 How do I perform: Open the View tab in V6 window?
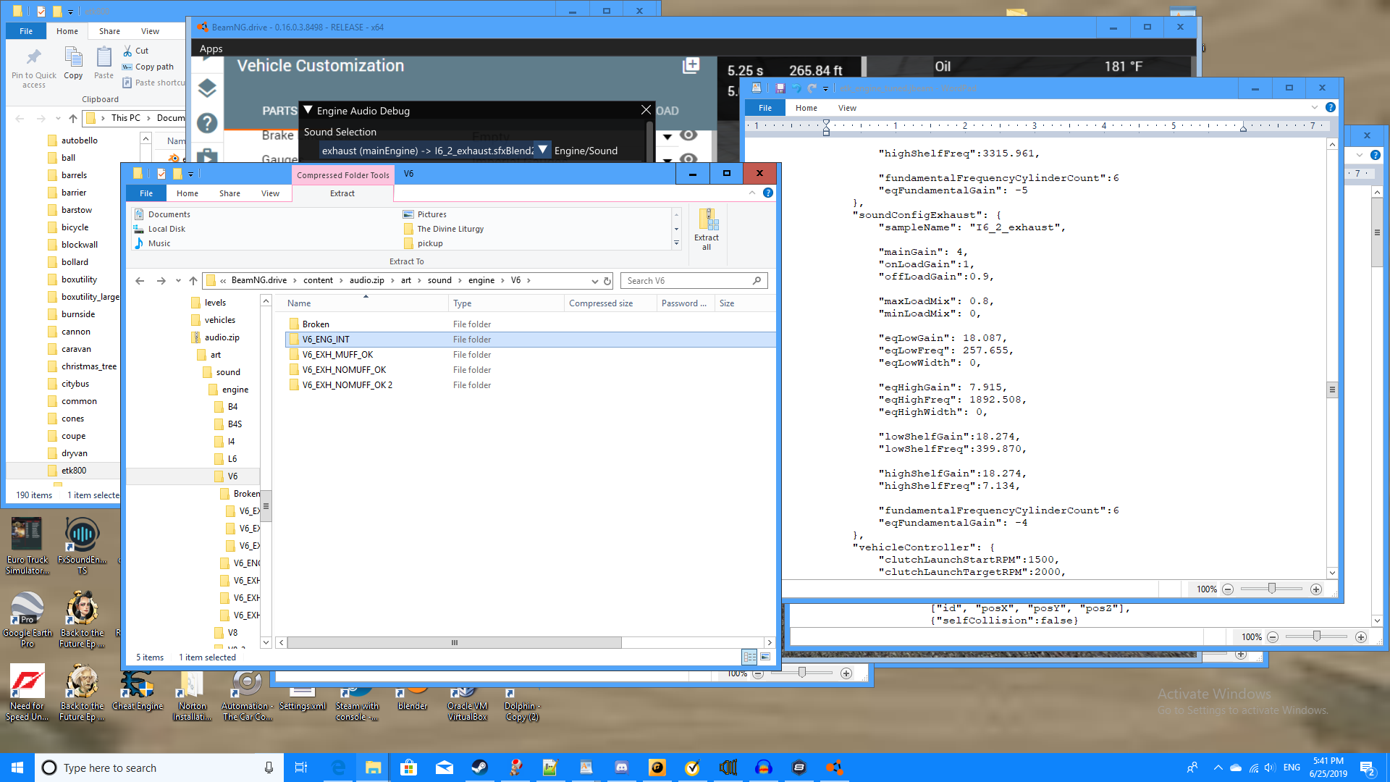coord(270,193)
